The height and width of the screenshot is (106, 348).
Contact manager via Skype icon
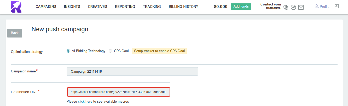pos(286,8)
